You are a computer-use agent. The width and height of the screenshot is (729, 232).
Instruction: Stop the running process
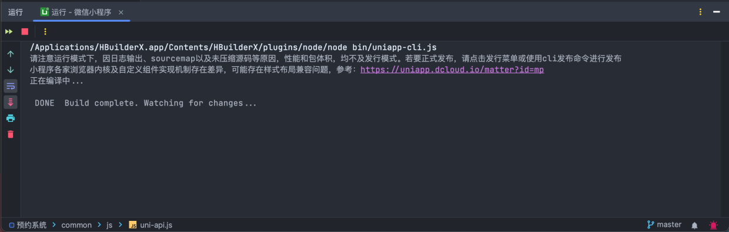(x=25, y=32)
